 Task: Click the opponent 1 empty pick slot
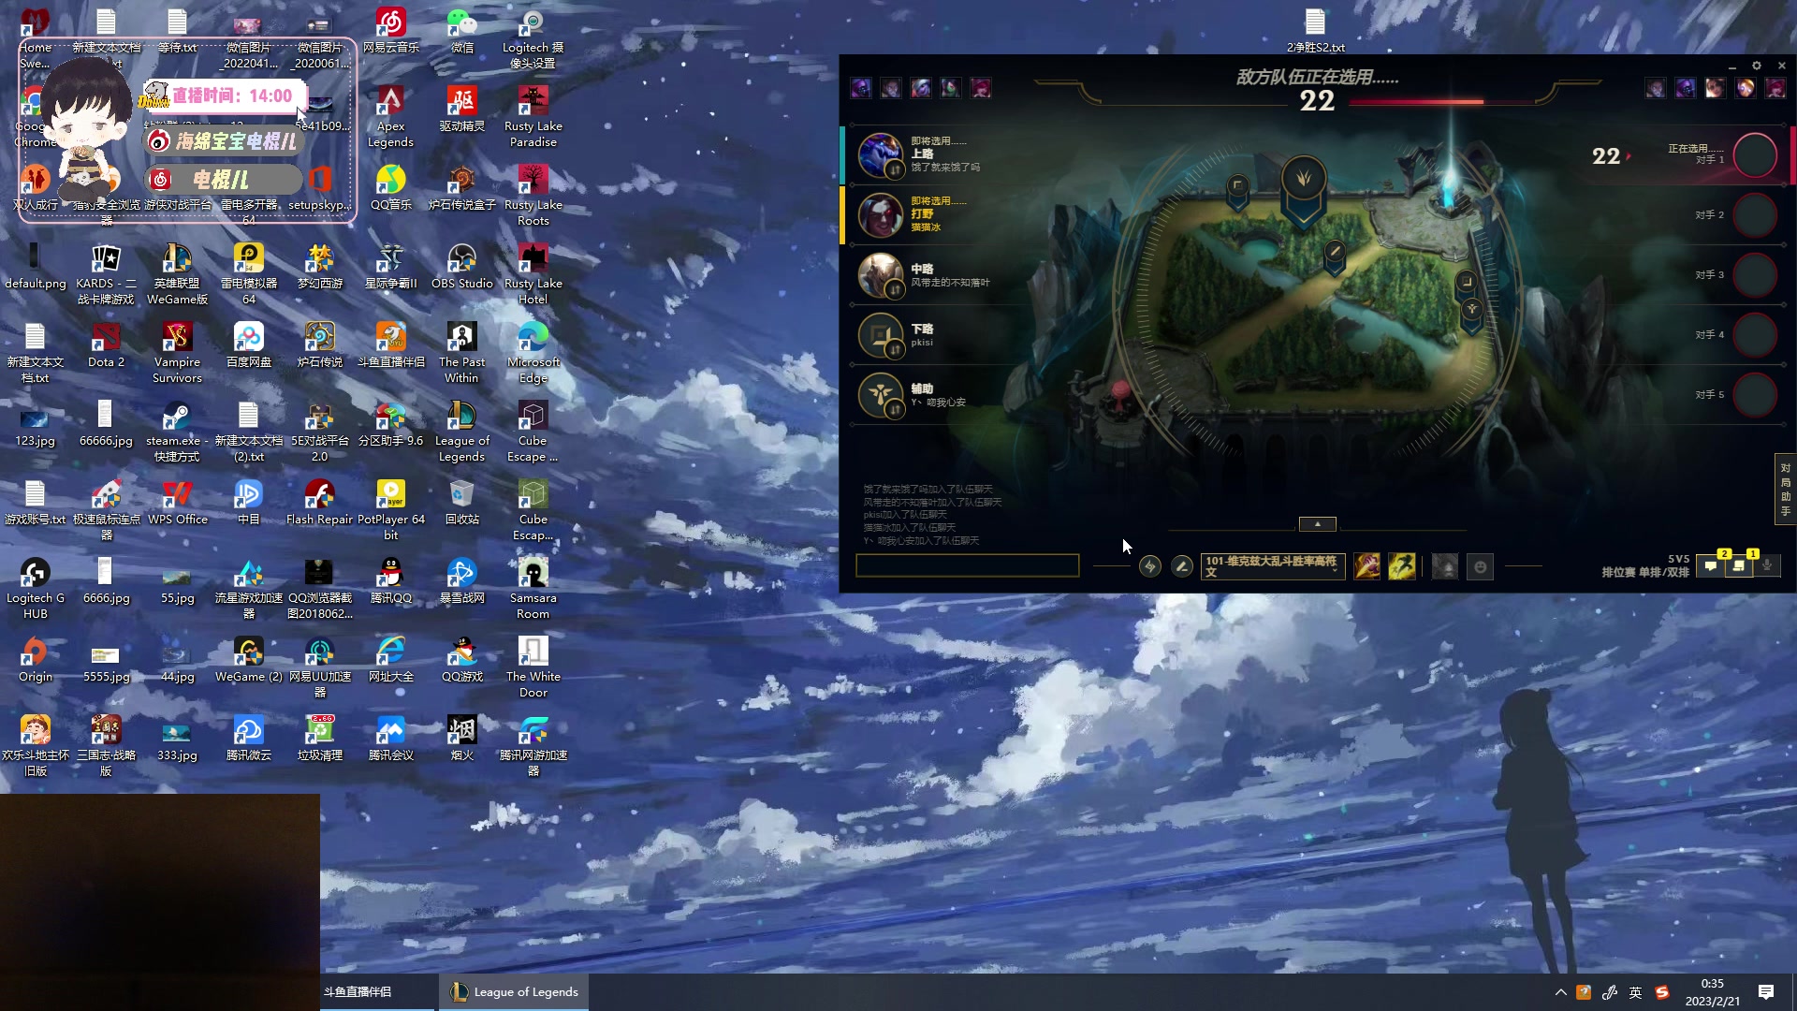click(1755, 155)
